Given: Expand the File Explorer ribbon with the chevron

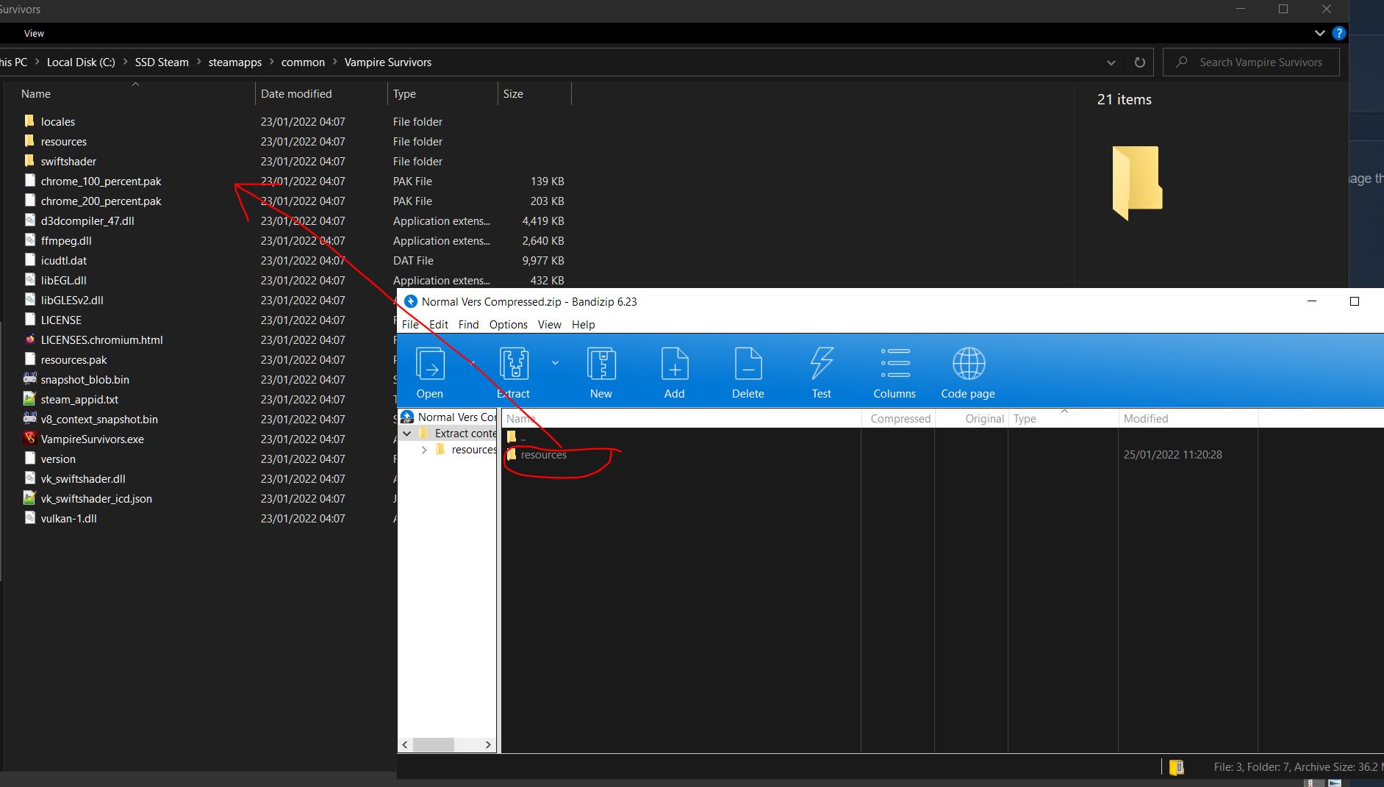Looking at the screenshot, I should click(x=1319, y=33).
